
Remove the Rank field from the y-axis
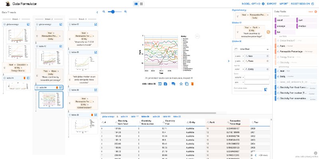coord(267,61)
